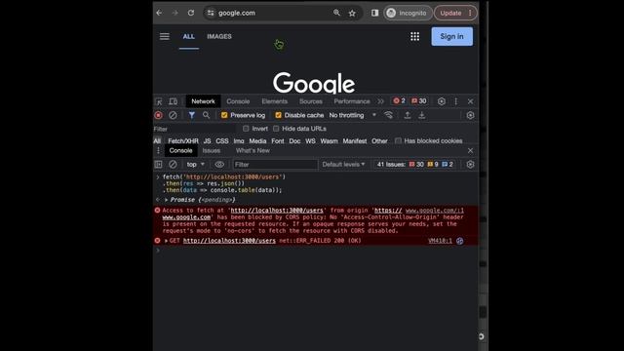Viewport: 624px width, 351px height.
Task: Open the No throttling dropdown
Action: click(x=353, y=115)
